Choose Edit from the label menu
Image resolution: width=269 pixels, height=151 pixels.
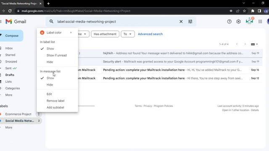[57, 94]
